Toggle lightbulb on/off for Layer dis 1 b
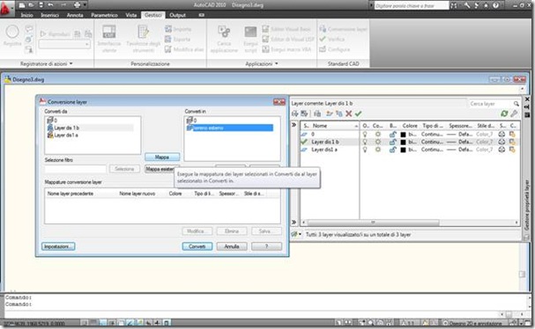The height and width of the screenshot is (329, 535). point(365,142)
